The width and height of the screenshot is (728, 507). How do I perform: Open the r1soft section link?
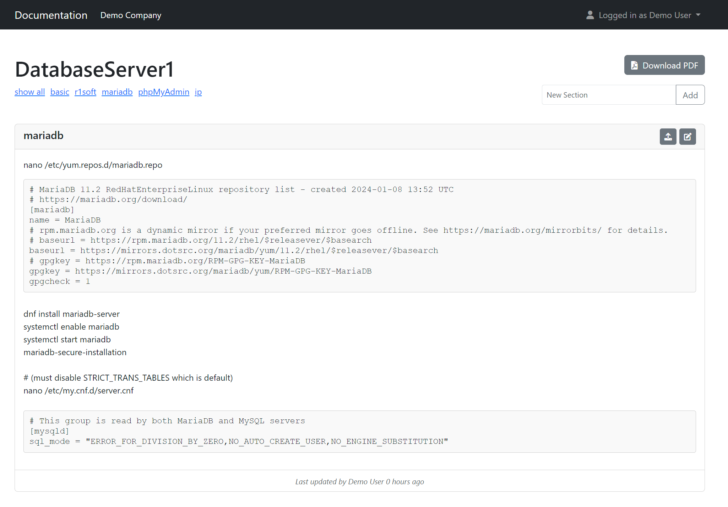point(85,92)
